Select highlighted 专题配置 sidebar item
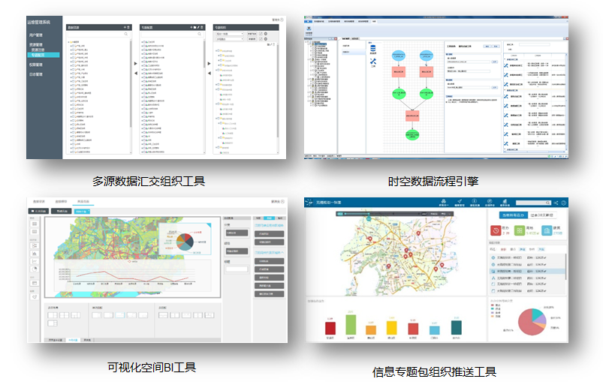The width and height of the screenshot is (603, 385). click(x=44, y=55)
